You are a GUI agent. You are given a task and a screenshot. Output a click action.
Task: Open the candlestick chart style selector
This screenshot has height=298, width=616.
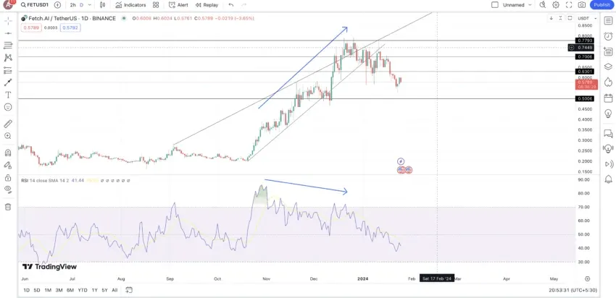(102, 5)
